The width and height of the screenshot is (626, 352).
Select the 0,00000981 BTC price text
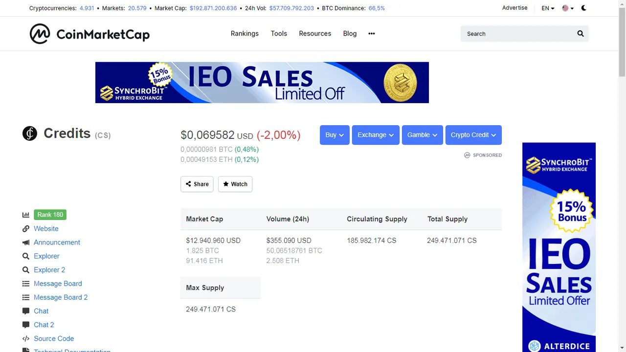click(206, 149)
